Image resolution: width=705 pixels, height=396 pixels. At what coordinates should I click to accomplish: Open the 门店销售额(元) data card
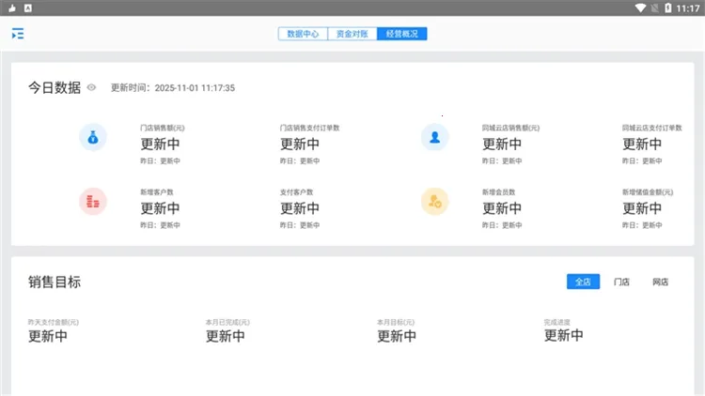(161, 144)
